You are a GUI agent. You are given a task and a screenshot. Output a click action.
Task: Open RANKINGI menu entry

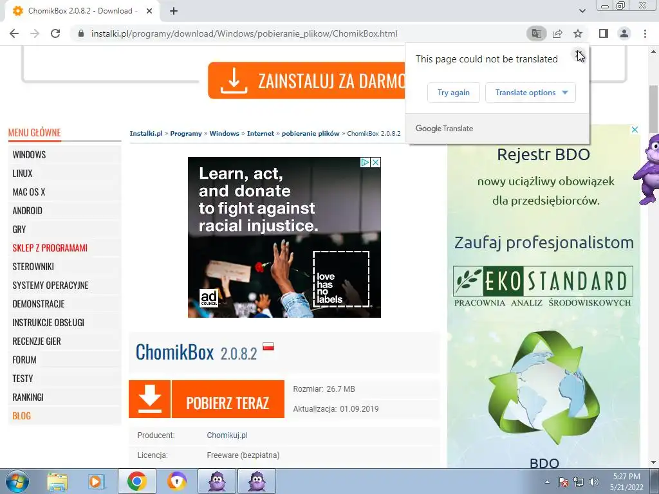point(64,397)
